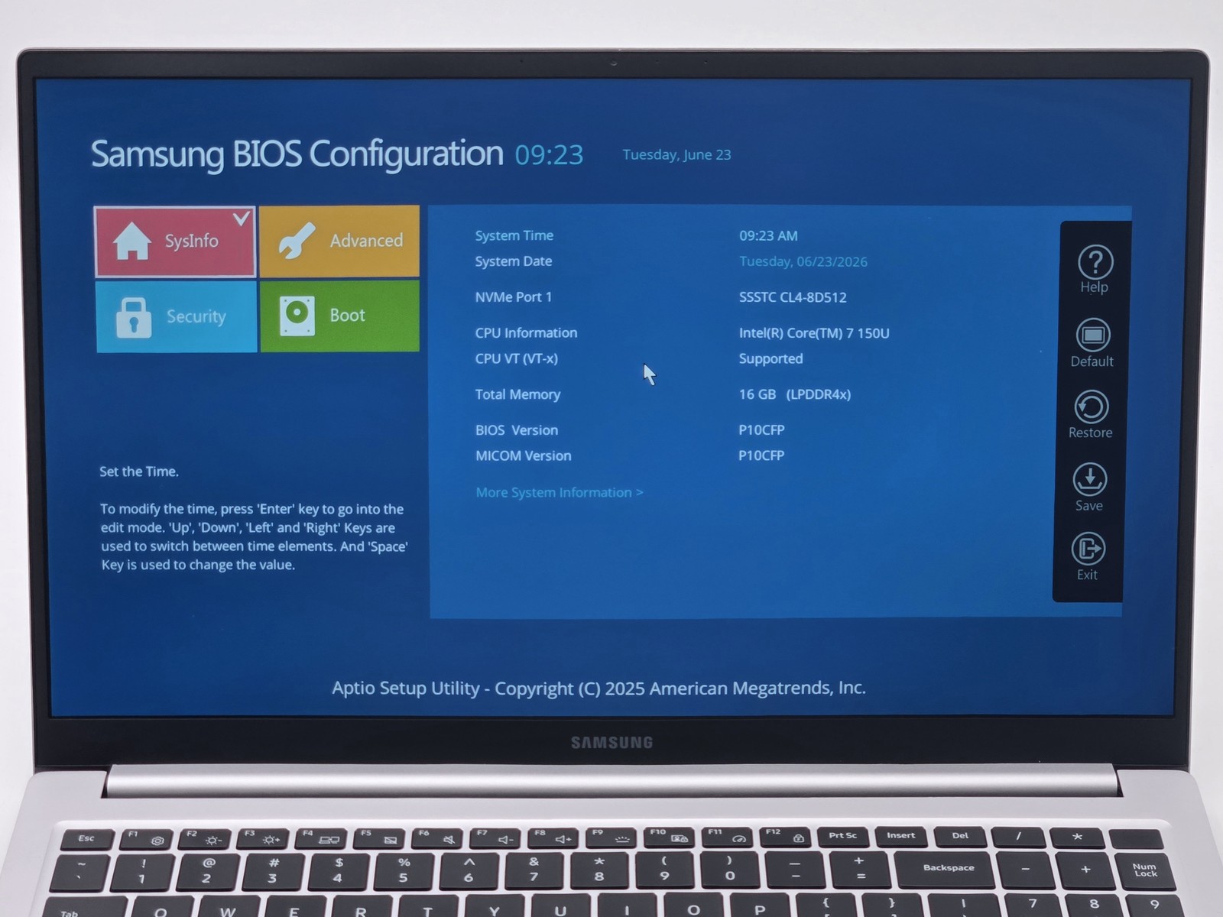This screenshot has width=1223, height=917.
Task: Click the Aptio Setup Utility copyright text
Action: tap(599, 689)
